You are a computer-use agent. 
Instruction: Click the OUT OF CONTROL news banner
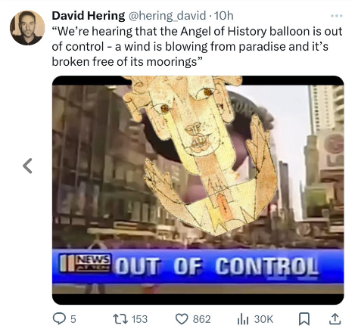198,267
